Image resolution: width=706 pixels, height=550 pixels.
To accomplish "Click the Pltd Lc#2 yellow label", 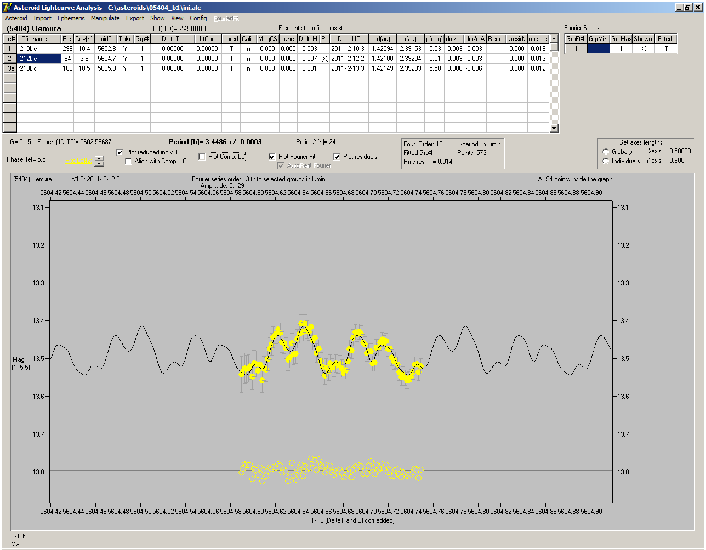I will coord(78,161).
